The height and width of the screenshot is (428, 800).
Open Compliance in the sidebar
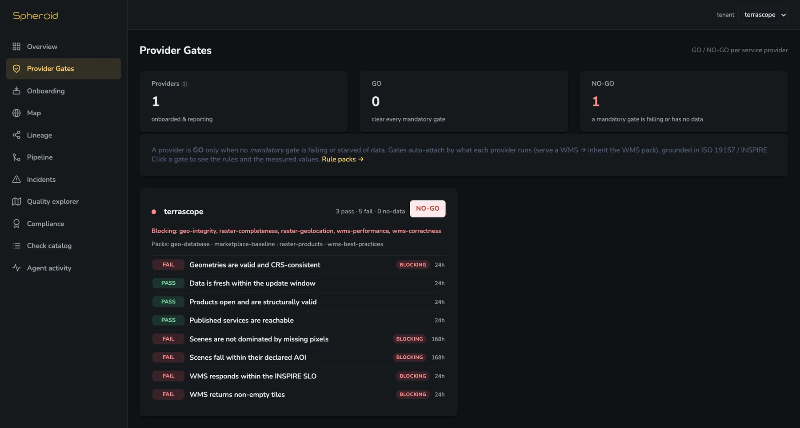pos(64,224)
